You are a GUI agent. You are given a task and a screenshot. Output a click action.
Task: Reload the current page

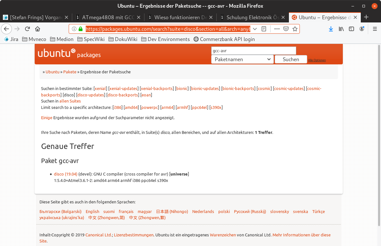point(27,29)
